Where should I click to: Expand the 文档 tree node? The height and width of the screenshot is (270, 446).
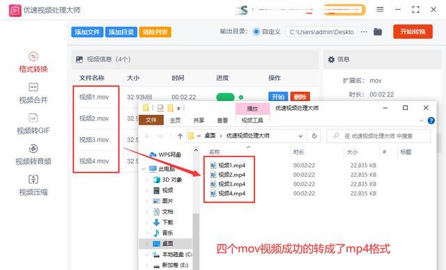[x=147, y=212]
